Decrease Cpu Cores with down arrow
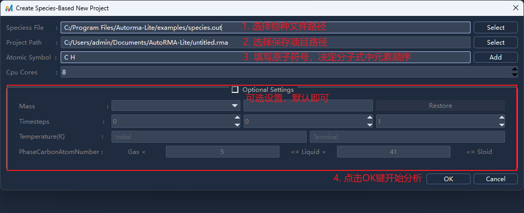 click(x=515, y=75)
